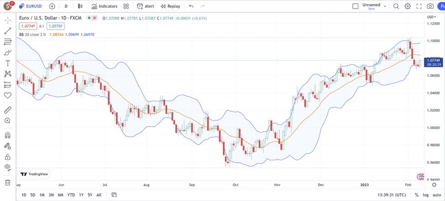Click the Publish button

pos(441,6)
